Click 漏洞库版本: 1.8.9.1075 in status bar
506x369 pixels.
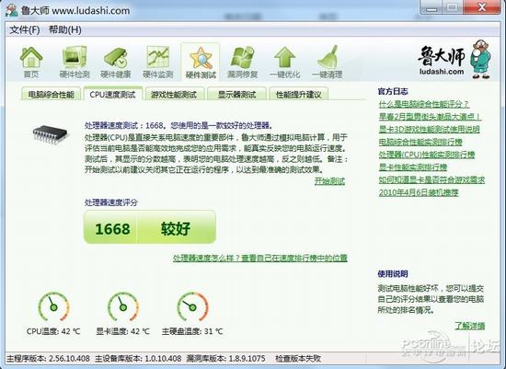pyautogui.click(x=226, y=358)
